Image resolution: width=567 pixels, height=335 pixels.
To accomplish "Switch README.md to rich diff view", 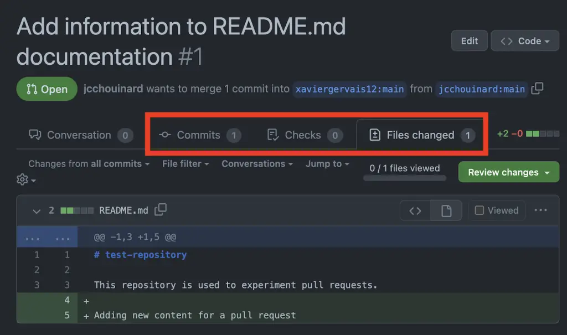I will 446,210.
